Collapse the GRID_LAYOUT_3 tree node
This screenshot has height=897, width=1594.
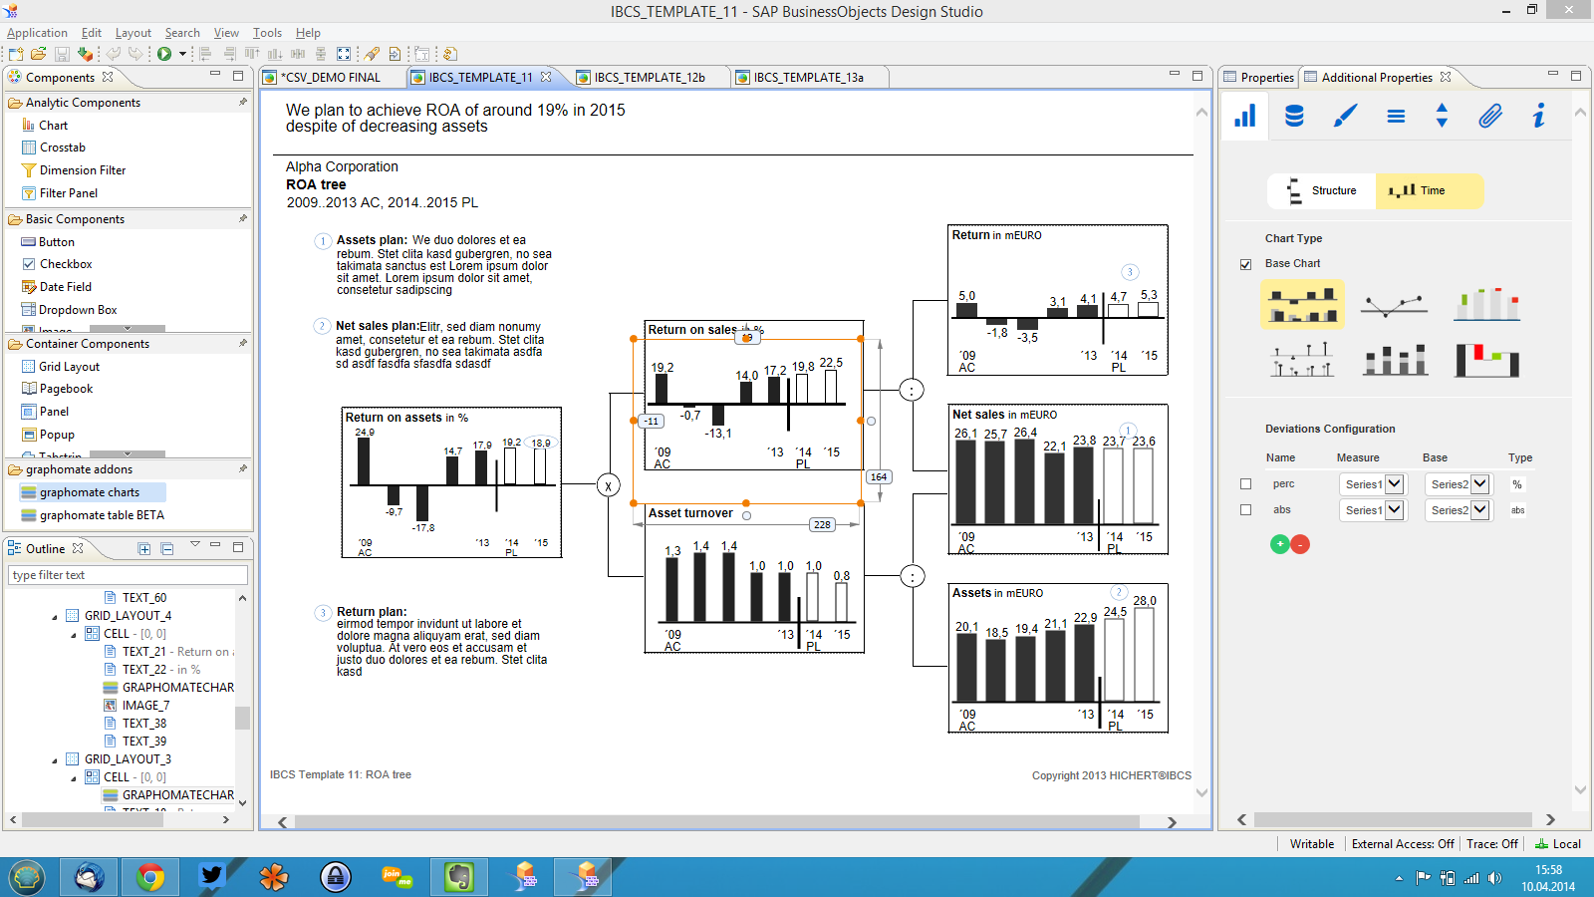55,760
